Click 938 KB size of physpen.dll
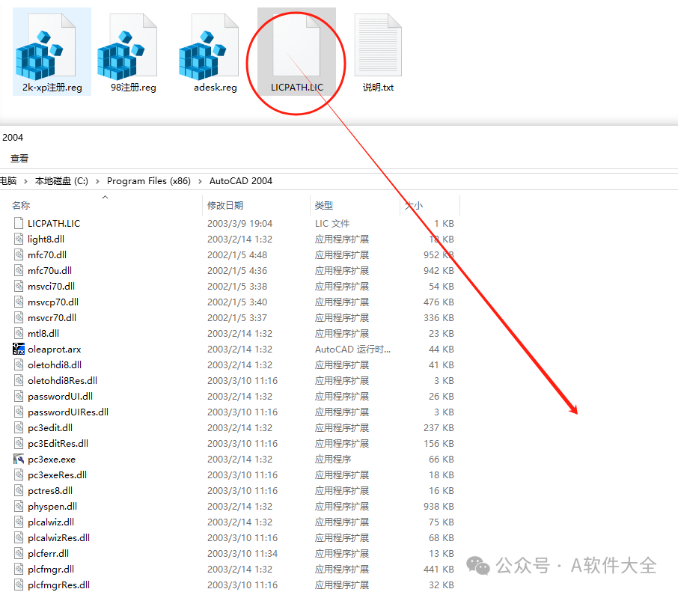Screen dimensions: 678x592 (439, 506)
